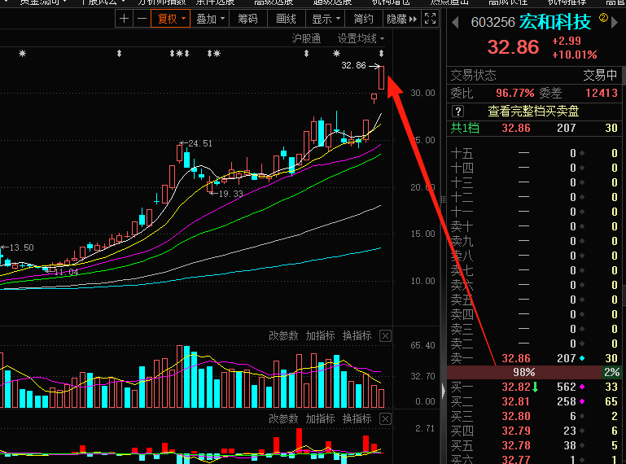This screenshot has width=626, height=464.
Task: Click the latest limit-up candlestick at 32.86
Action: tap(381, 77)
